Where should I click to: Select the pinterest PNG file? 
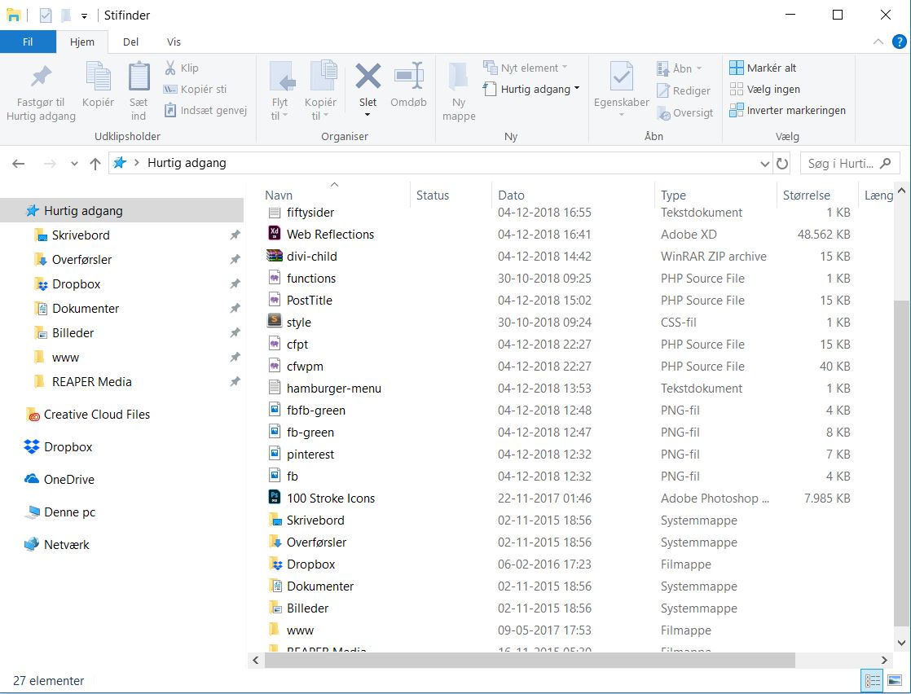tap(310, 455)
